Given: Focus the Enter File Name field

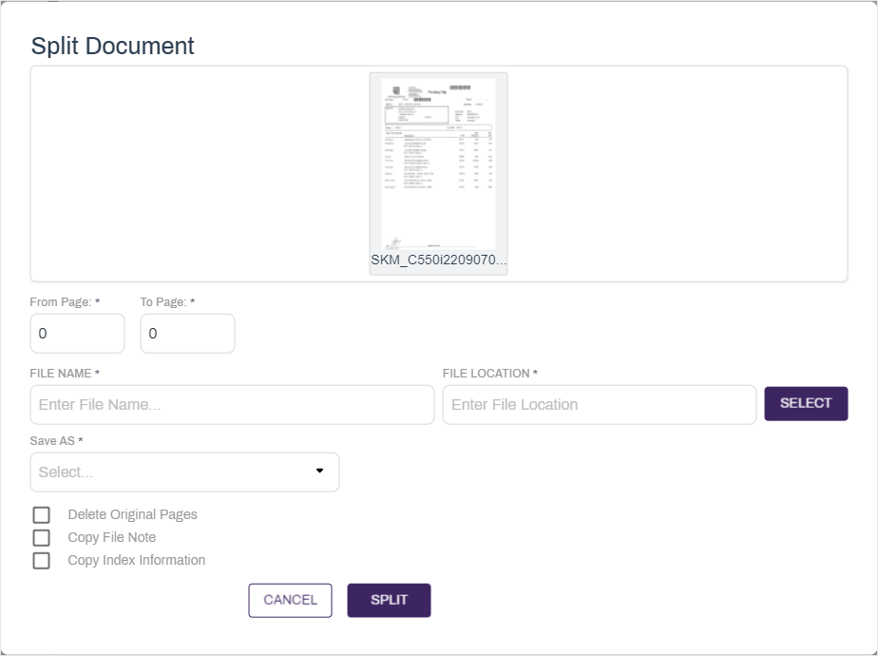Looking at the screenshot, I should (x=233, y=404).
